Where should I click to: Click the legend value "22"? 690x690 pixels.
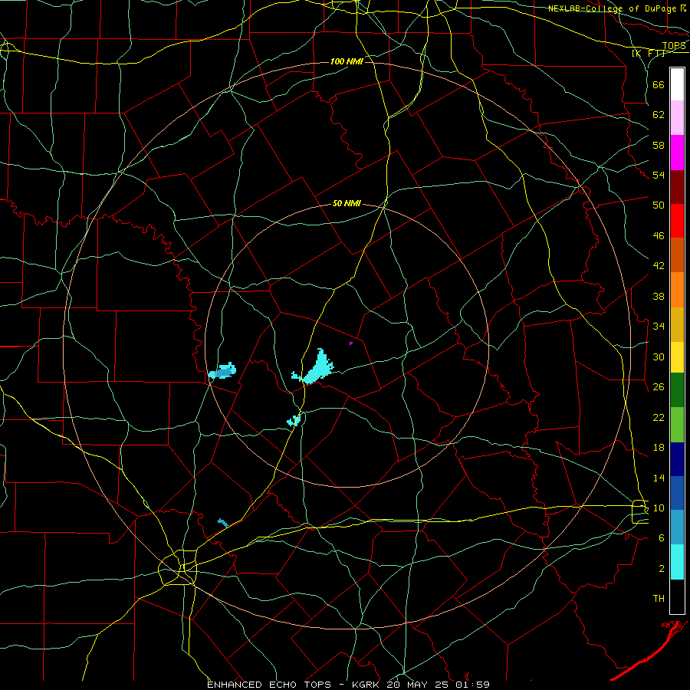click(x=659, y=417)
